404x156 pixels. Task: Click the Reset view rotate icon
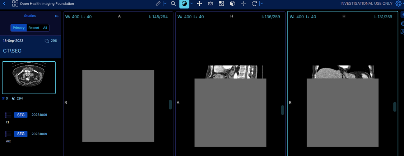254,4
